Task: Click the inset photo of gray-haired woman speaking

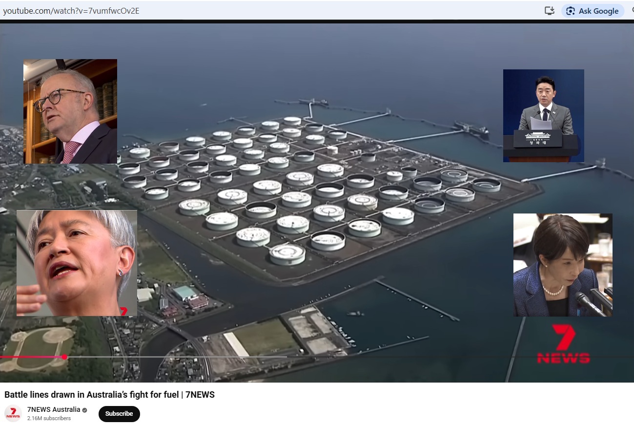Action: [x=77, y=263]
